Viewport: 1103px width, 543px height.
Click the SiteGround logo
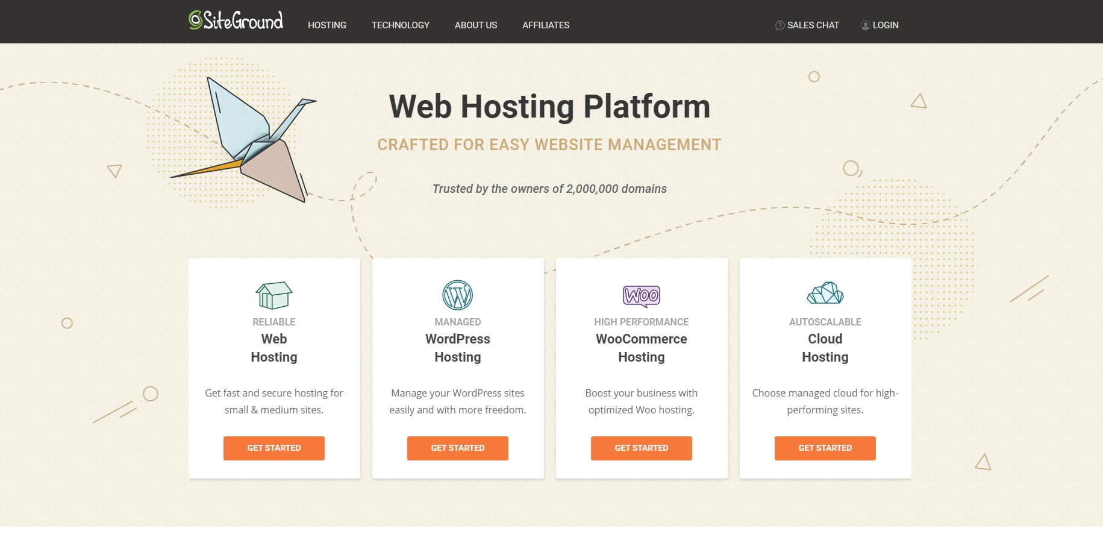point(236,20)
